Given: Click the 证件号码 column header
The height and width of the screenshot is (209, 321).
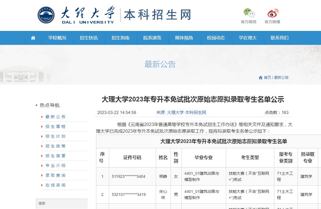Looking at the screenshot, I should click(132, 157).
